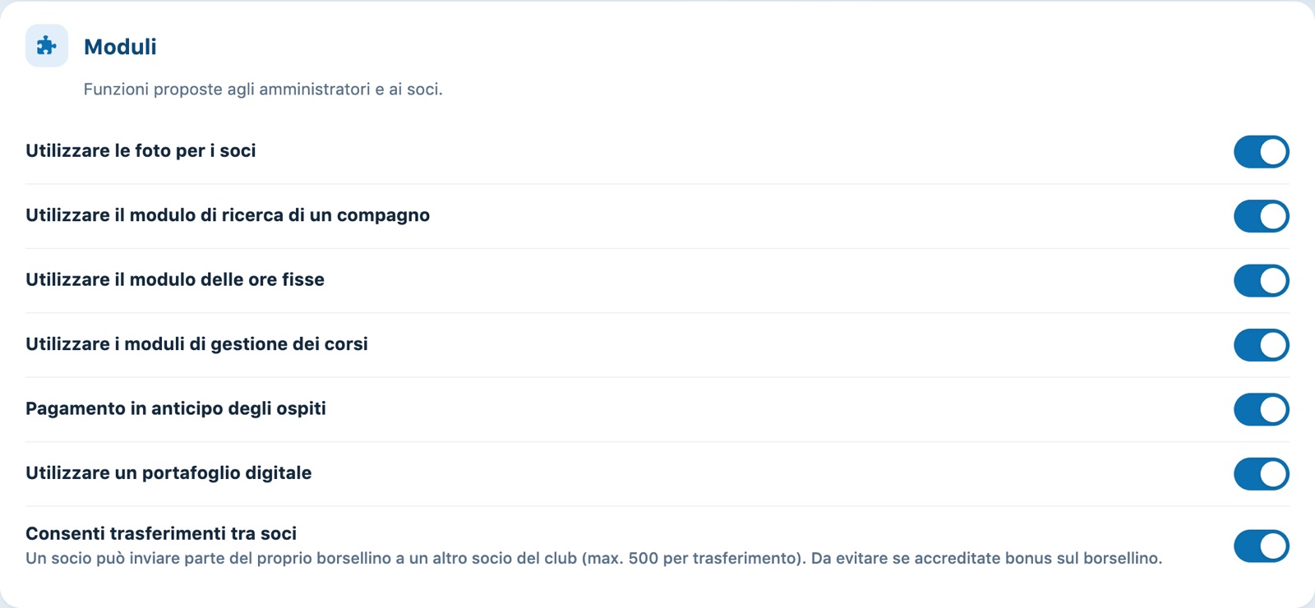Turn off transfers between members toggle
This screenshot has height=608, width=1315.
1262,546
